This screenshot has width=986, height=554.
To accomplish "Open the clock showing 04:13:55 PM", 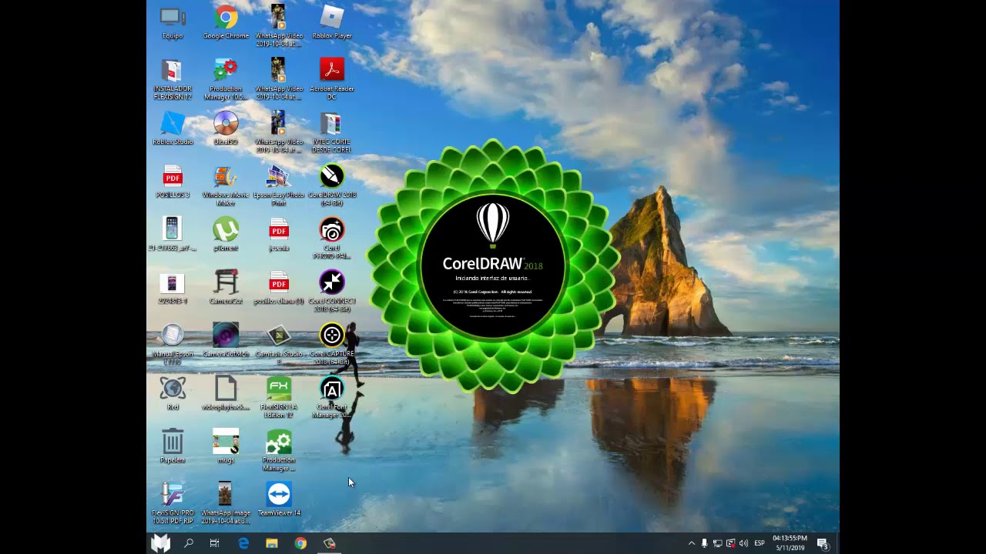I will (790, 543).
